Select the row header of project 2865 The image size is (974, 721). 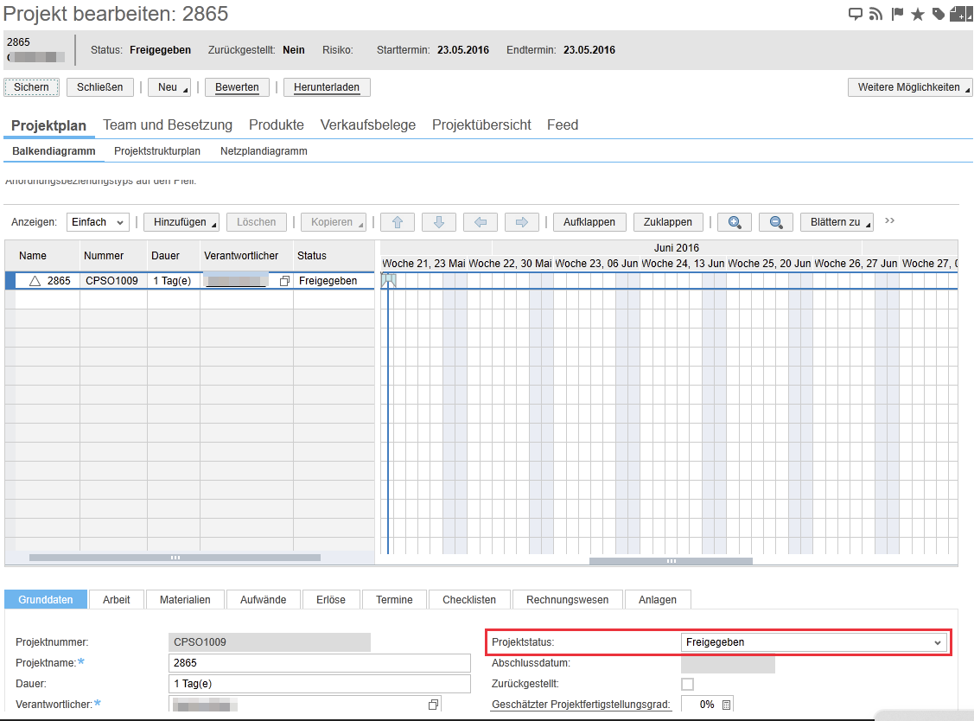click(x=10, y=281)
